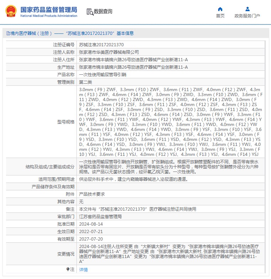Click the 型号规格 label

click(x=66, y=122)
